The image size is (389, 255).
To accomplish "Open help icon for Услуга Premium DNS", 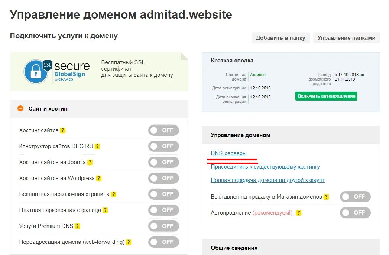I will (x=77, y=226).
